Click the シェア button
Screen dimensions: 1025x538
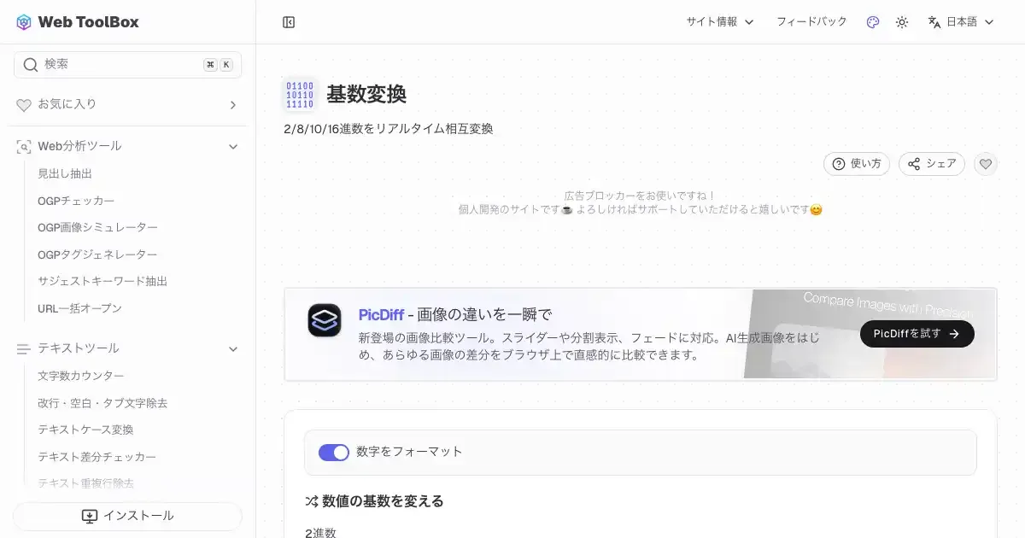tap(932, 164)
